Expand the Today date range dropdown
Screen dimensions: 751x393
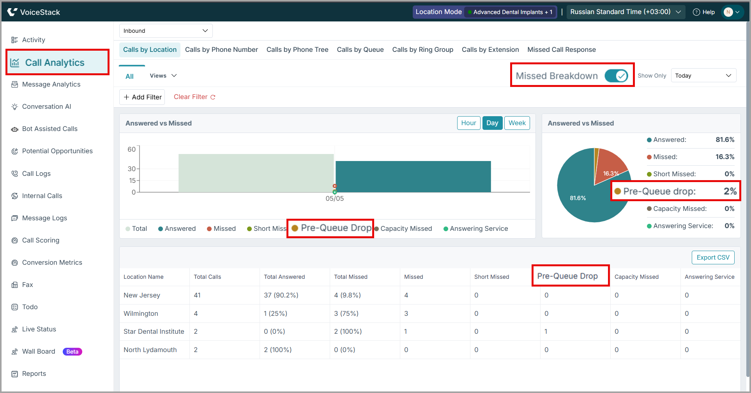(x=703, y=76)
